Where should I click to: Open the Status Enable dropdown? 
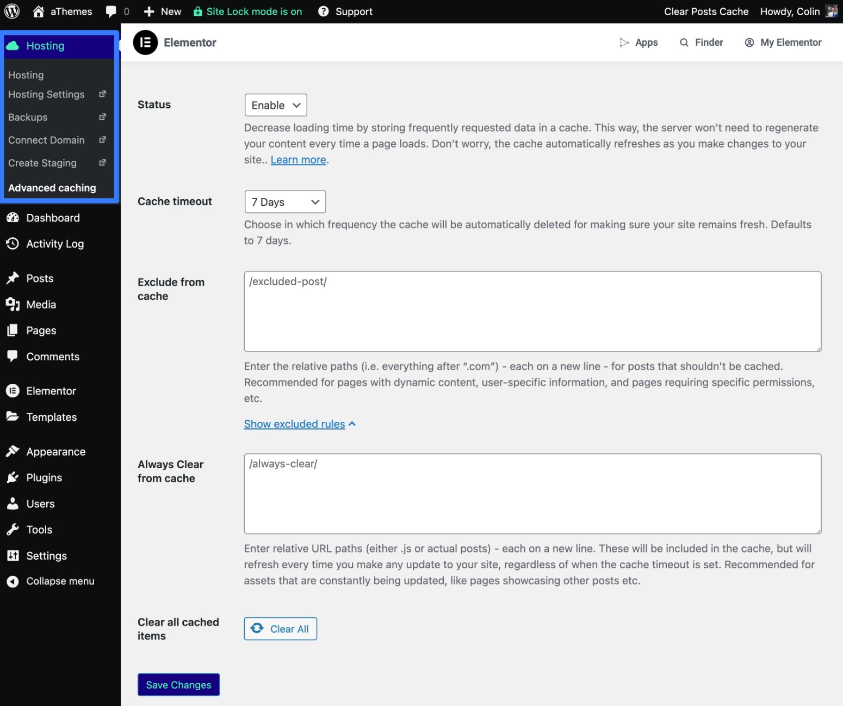[276, 105]
